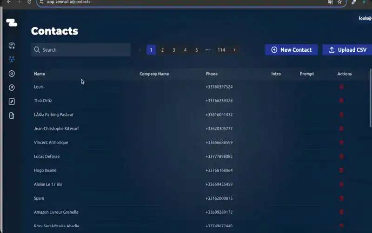The height and width of the screenshot is (233, 372).
Task: Delete the Hugo Insane contact
Action: 341,170
